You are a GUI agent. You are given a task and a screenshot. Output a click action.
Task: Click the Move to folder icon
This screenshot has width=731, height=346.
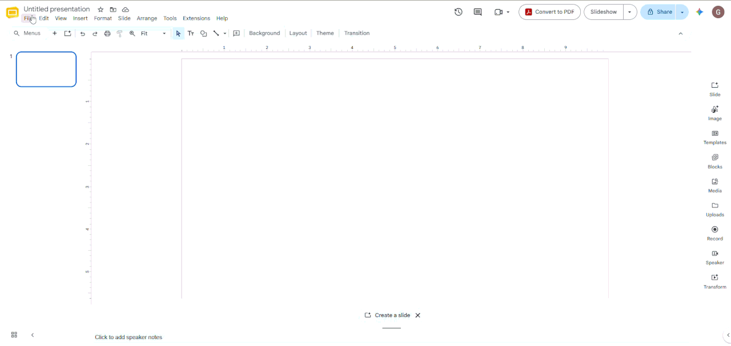(113, 10)
